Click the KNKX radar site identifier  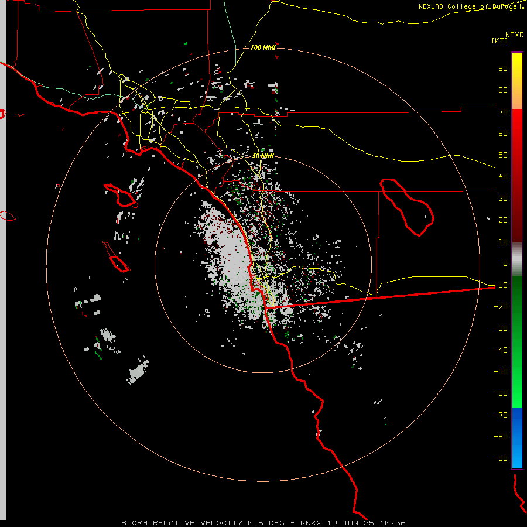[311, 523]
